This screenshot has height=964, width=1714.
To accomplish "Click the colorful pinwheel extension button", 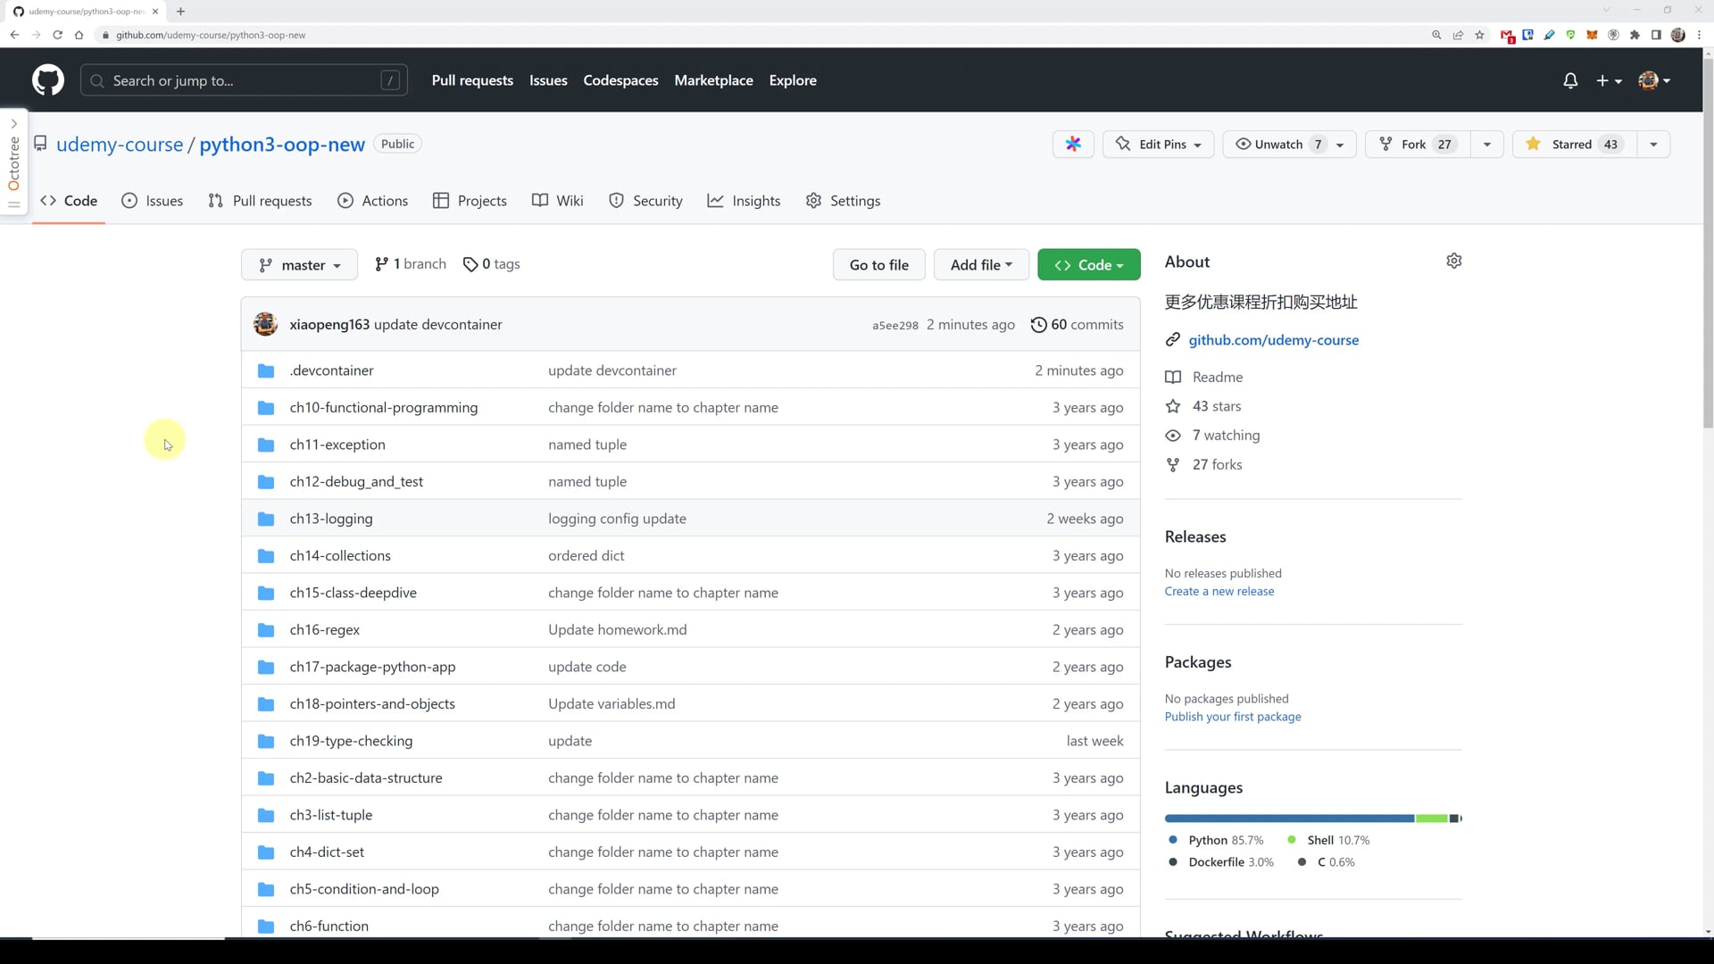I will [1073, 145].
